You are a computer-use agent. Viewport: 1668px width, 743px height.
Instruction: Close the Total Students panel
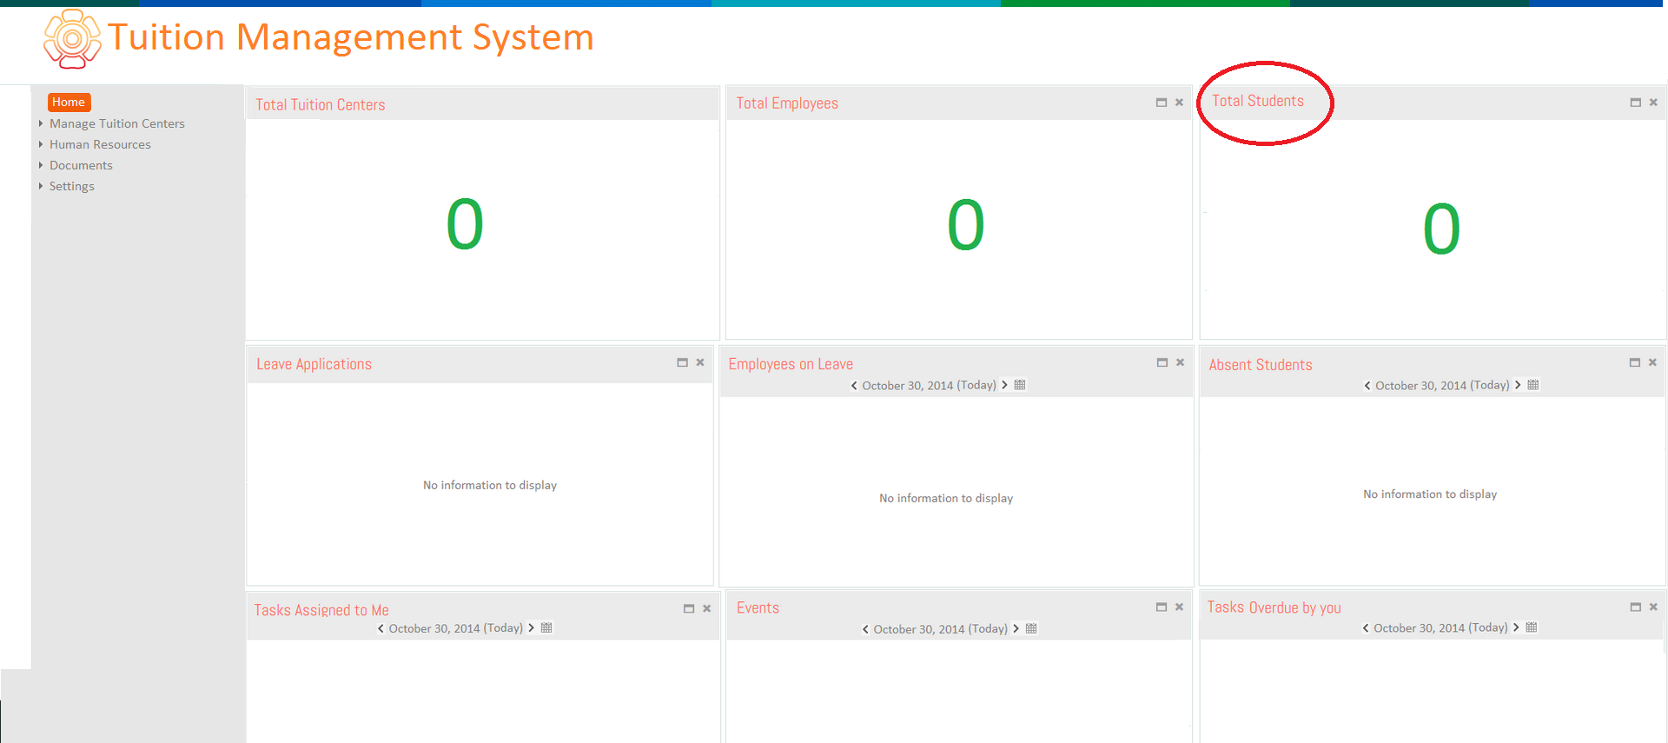click(x=1654, y=103)
